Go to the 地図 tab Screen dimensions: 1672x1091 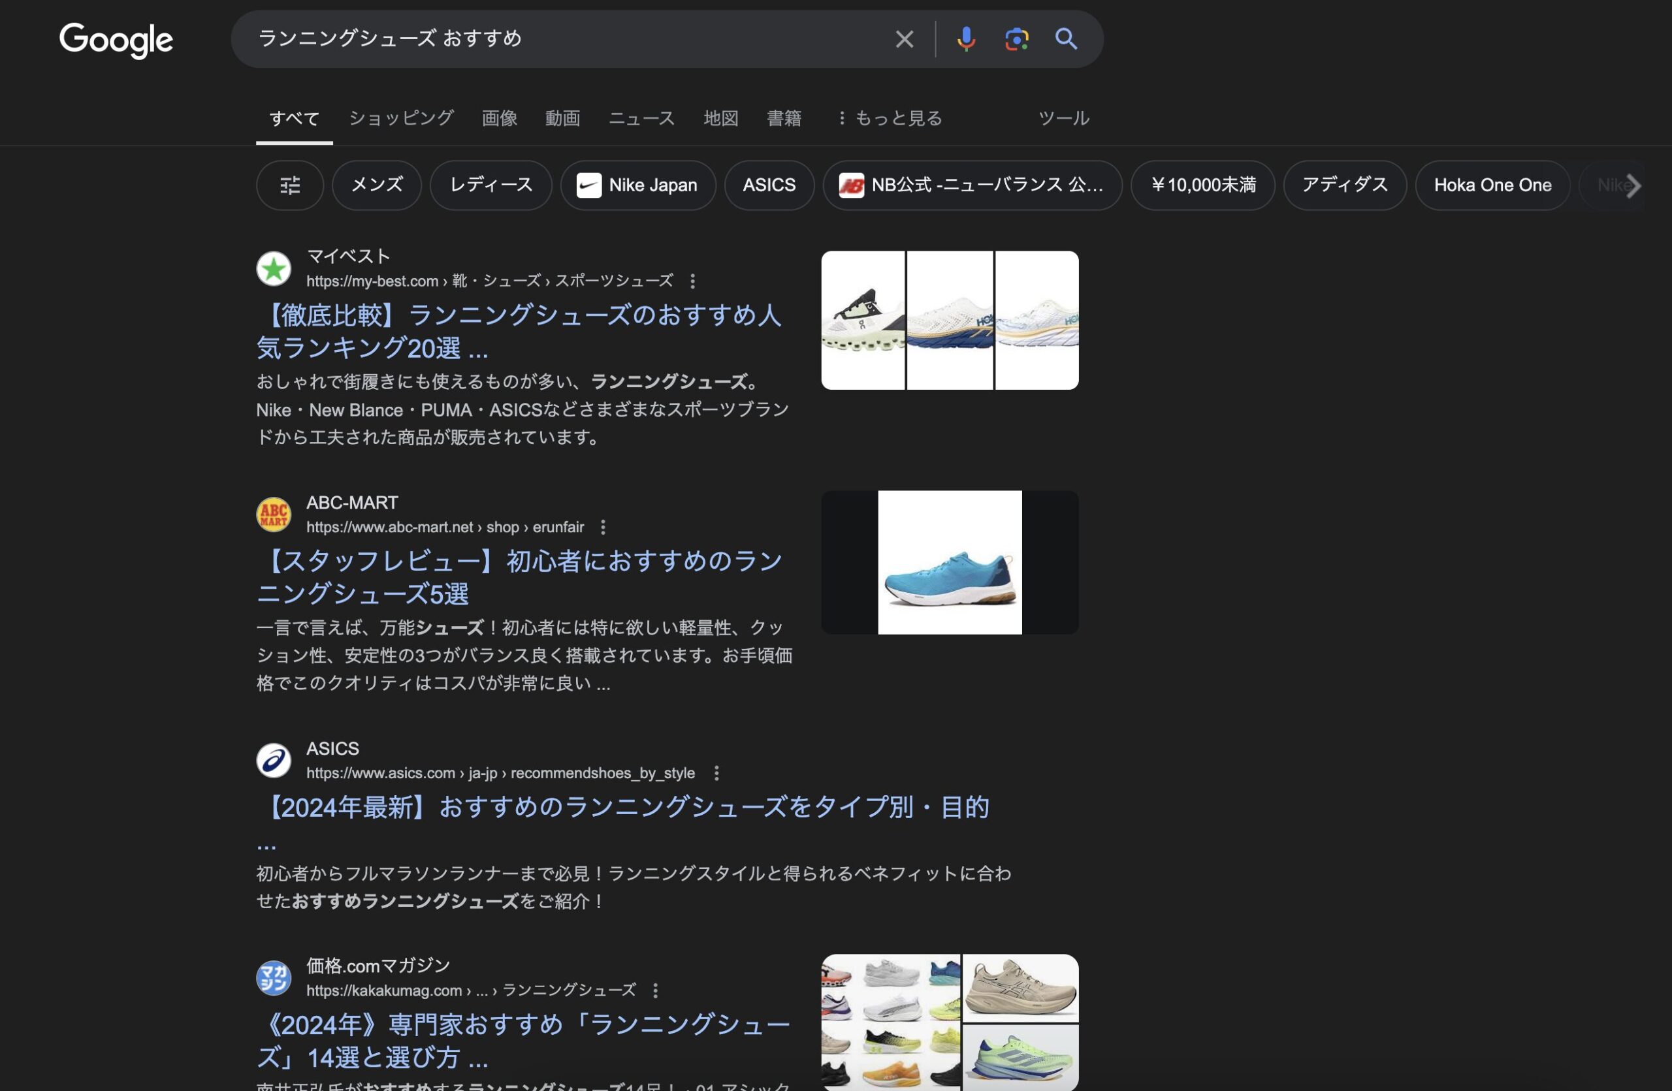721,118
